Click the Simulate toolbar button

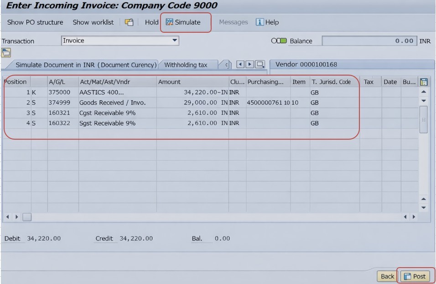[x=183, y=22]
